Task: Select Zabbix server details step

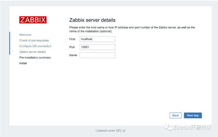Action: coord(32,52)
